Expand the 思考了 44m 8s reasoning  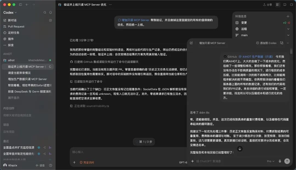[200, 113]
